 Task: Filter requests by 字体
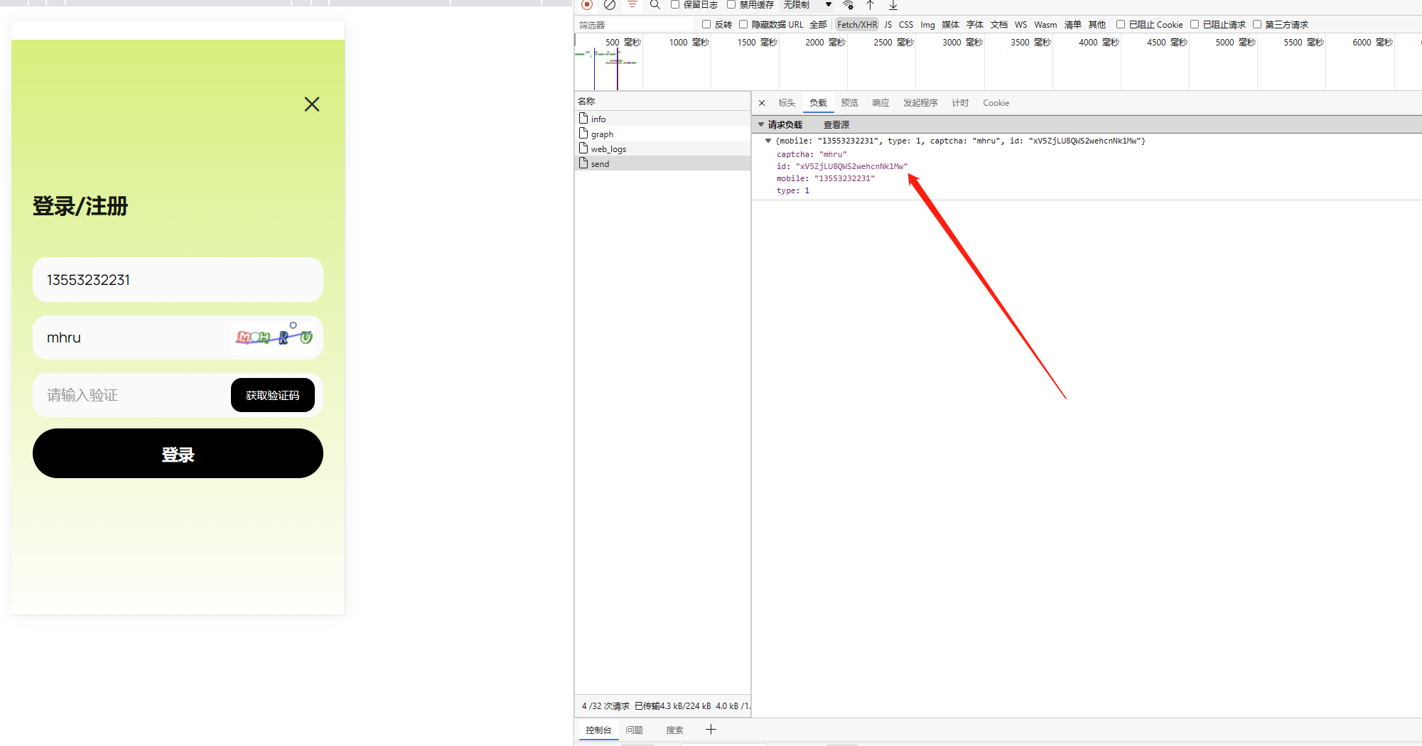(x=974, y=25)
